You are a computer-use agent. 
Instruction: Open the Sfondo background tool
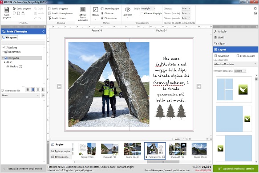96,12
